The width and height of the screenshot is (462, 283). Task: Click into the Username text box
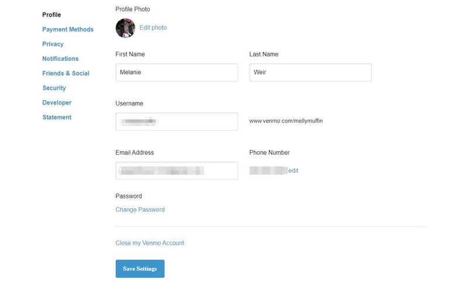(177, 121)
